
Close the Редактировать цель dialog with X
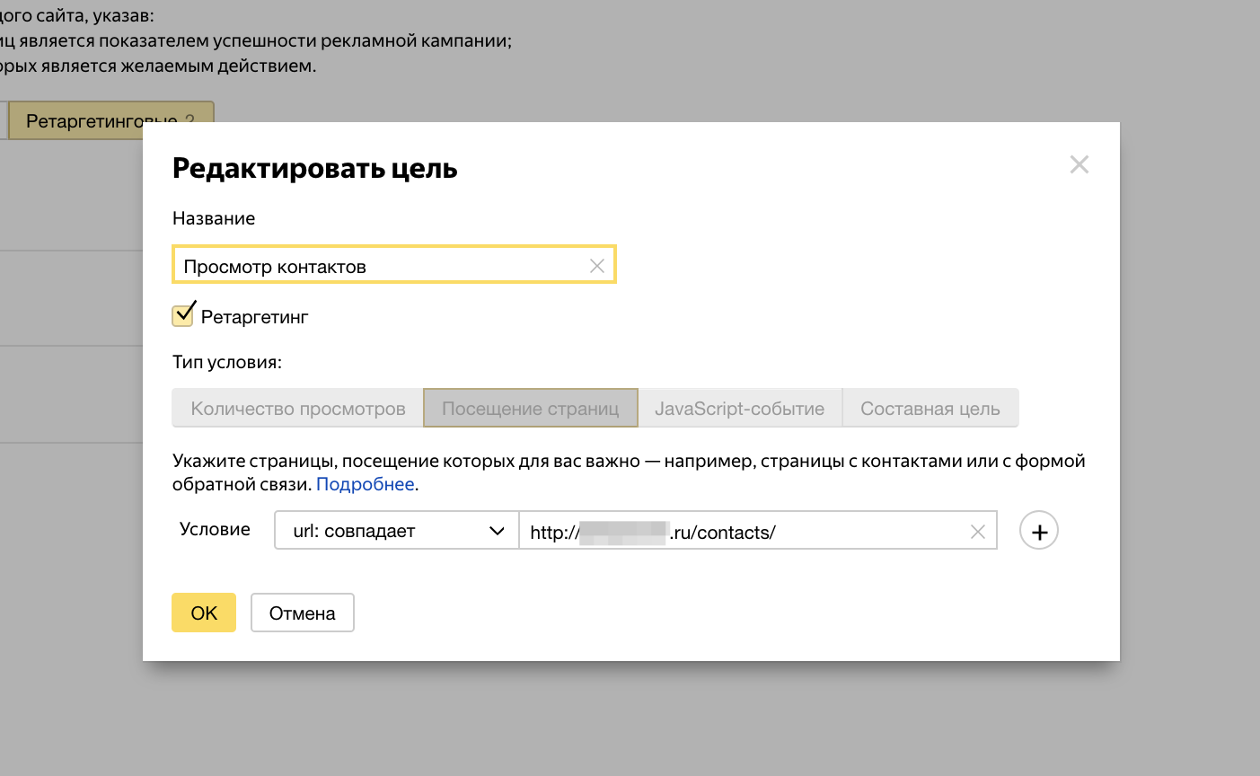pyautogui.click(x=1079, y=164)
